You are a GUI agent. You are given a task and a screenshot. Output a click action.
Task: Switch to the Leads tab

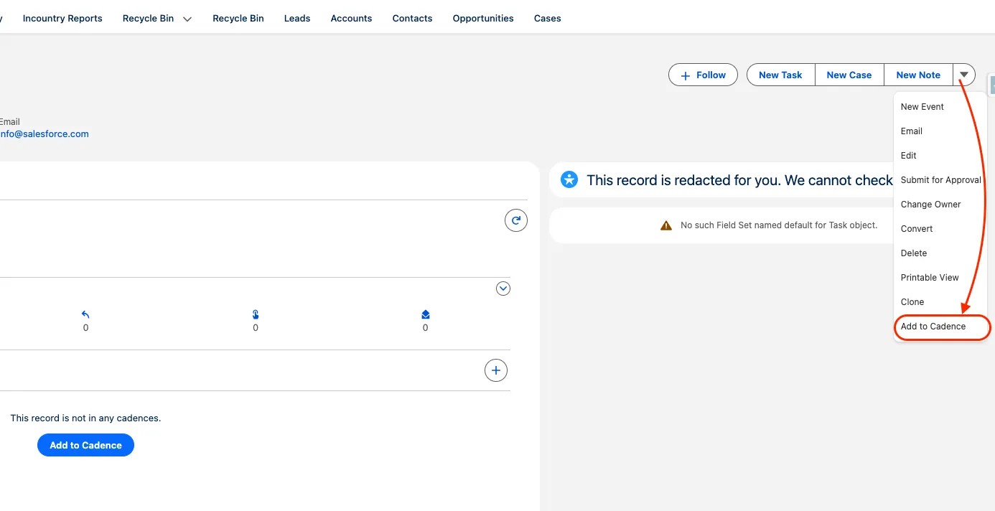297,19
